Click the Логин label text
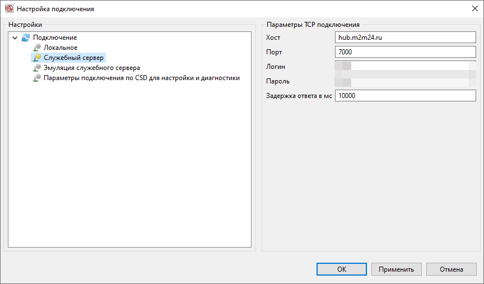This screenshot has width=484, height=284. click(276, 67)
